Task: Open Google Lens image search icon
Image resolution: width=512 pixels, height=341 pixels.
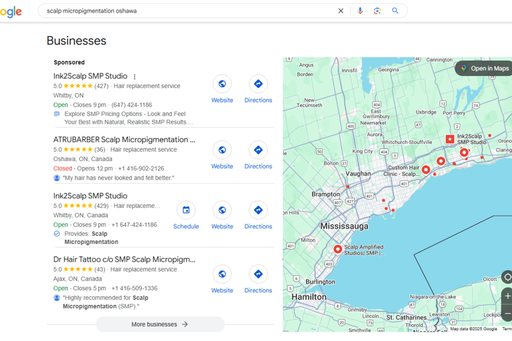Action: [x=377, y=11]
